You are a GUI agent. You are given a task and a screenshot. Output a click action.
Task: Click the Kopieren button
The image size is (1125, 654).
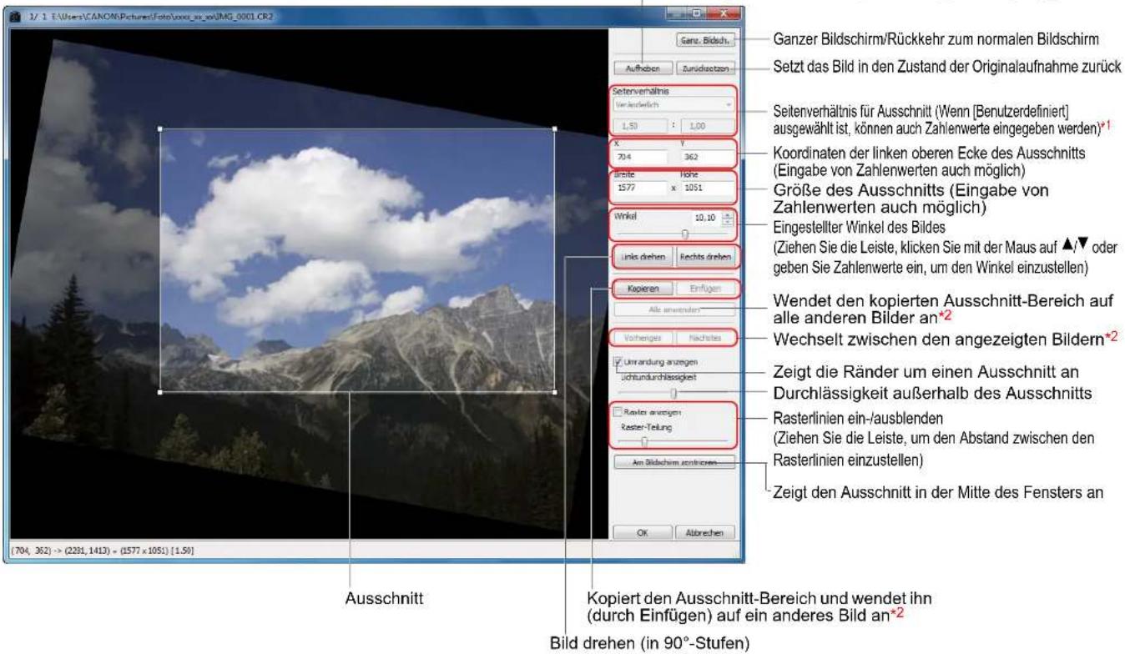pyautogui.click(x=643, y=289)
